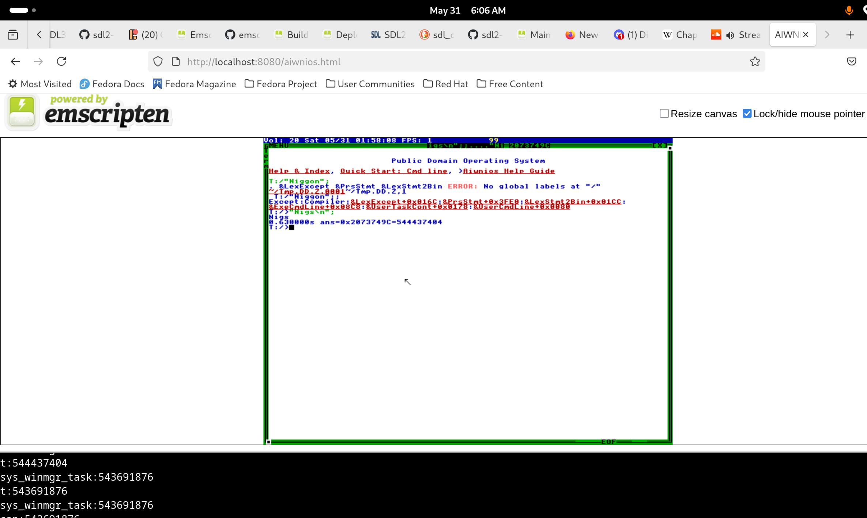This screenshot has height=518, width=867.
Task: Open the Help & Index link
Action: click(299, 171)
